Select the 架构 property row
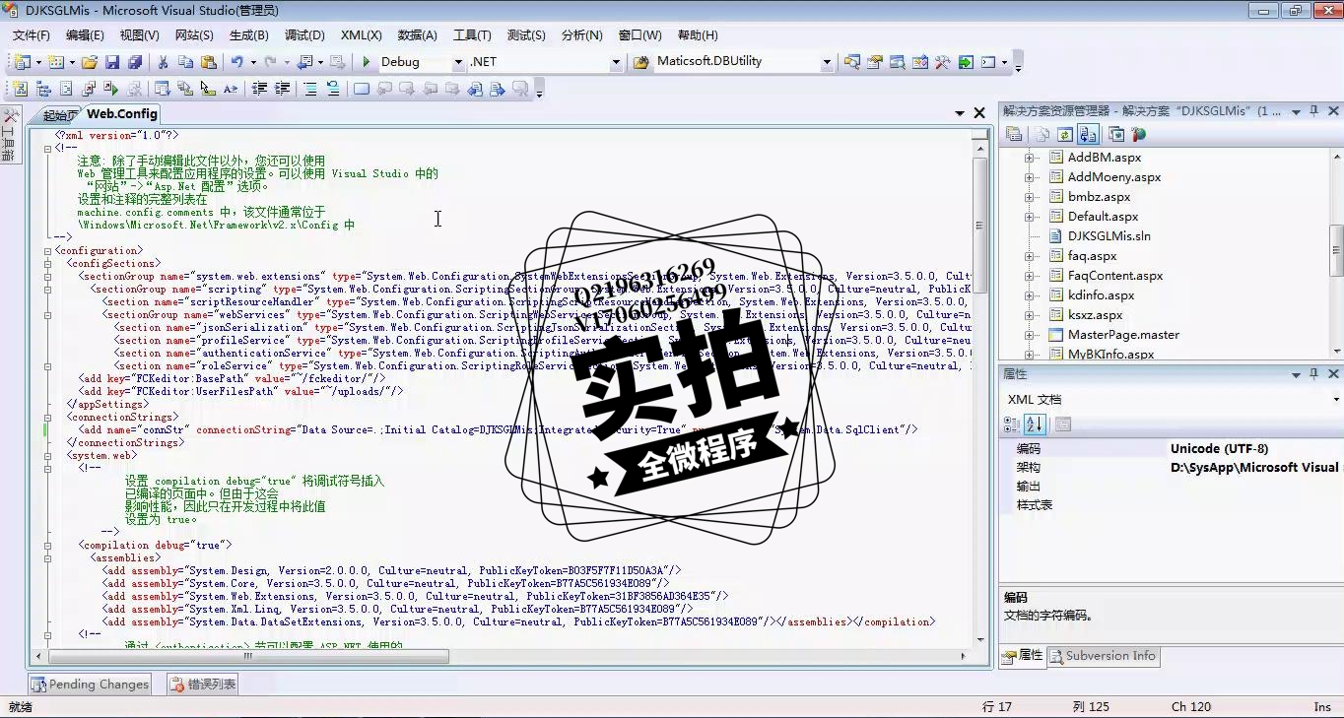The image size is (1344, 718). point(1172,468)
